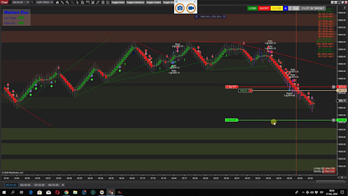Click the position PnL label on chart
Image resolution: width=348 pixels, height=196 pixels.
pyautogui.click(x=245, y=91)
